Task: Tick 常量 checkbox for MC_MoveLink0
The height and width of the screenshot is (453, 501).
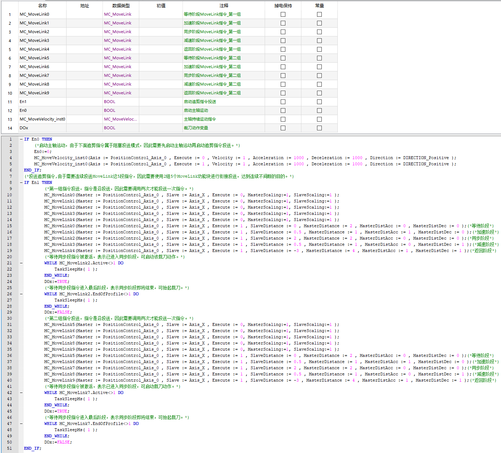Action: pyautogui.click(x=319, y=15)
